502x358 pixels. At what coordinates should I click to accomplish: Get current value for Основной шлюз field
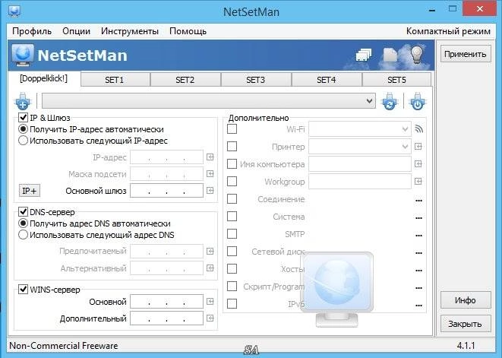(x=210, y=190)
